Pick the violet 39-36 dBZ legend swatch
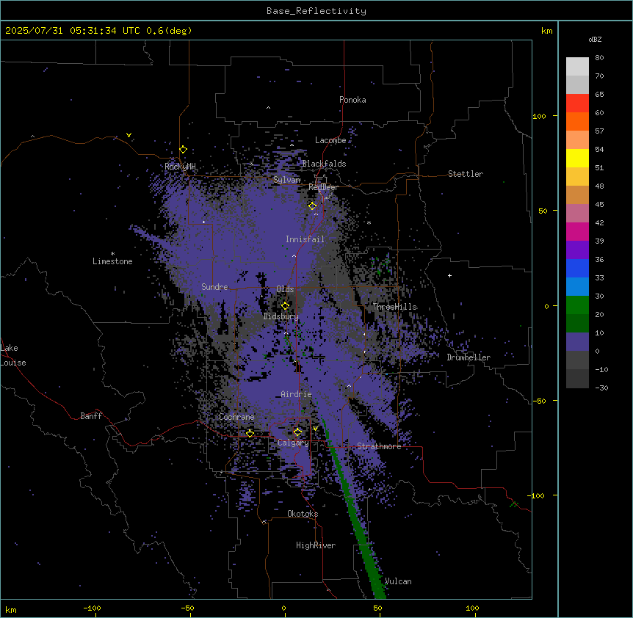The width and height of the screenshot is (633, 618). pyautogui.click(x=577, y=250)
